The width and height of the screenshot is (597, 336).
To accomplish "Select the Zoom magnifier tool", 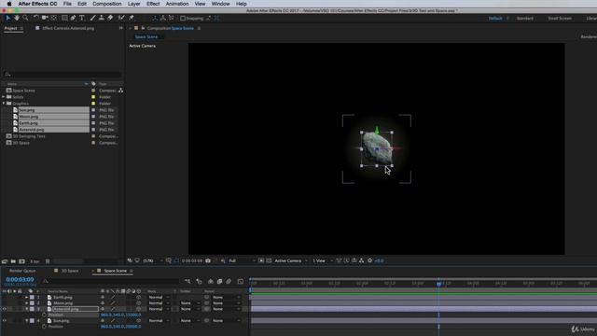I will point(25,18).
